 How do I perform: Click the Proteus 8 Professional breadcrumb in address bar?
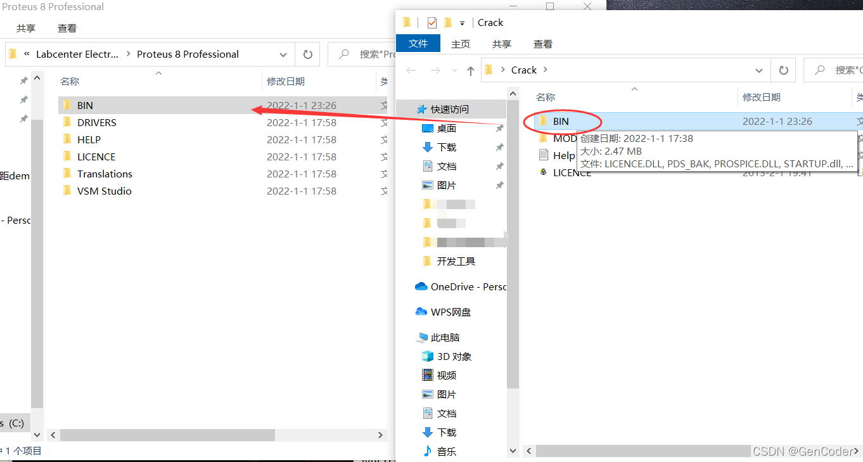tap(188, 54)
